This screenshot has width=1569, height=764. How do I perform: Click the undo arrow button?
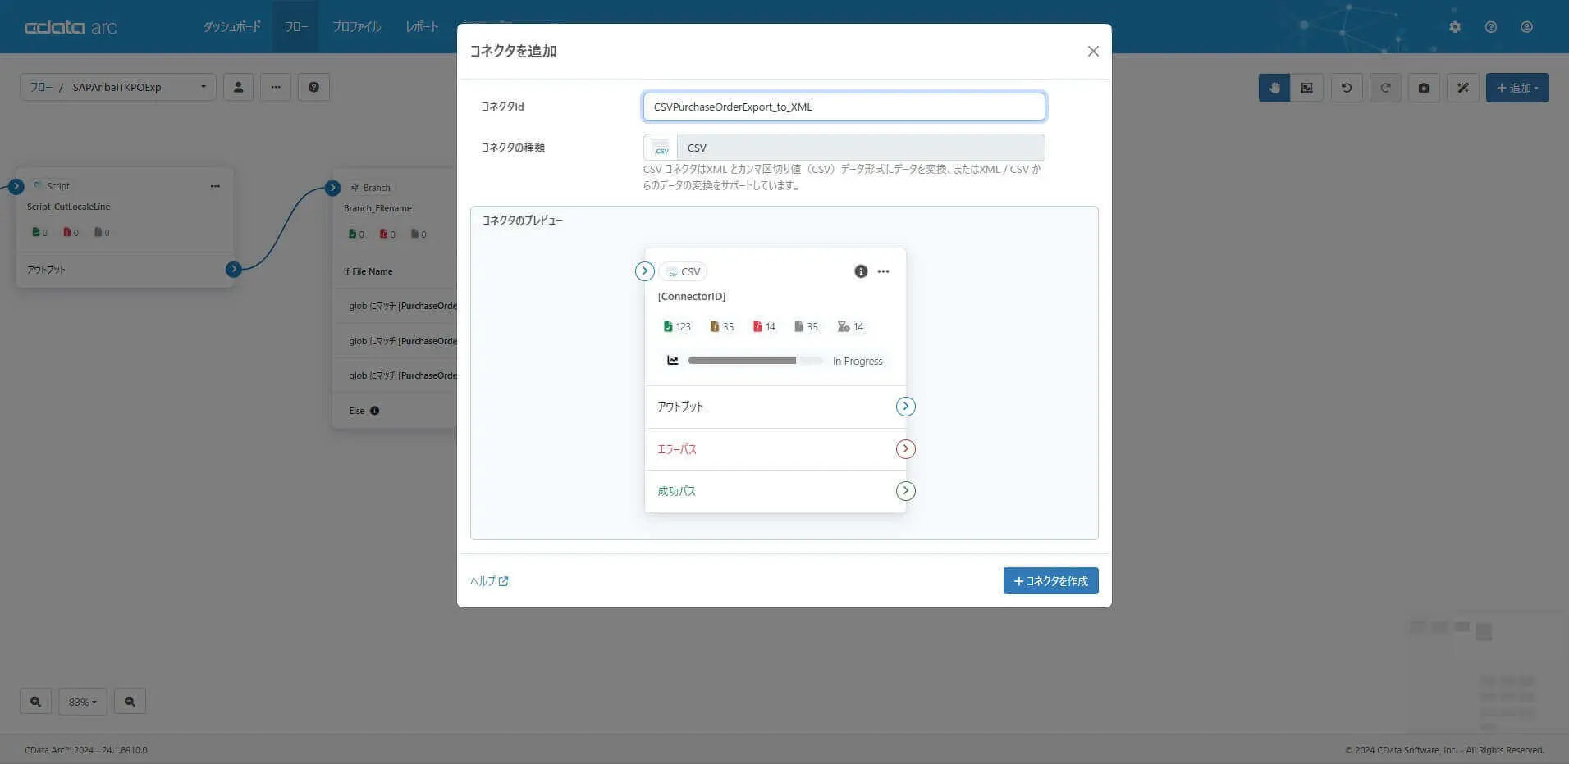tap(1347, 88)
